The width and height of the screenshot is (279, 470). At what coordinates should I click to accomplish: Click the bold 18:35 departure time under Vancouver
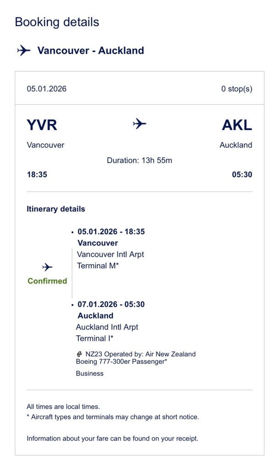(x=37, y=175)
